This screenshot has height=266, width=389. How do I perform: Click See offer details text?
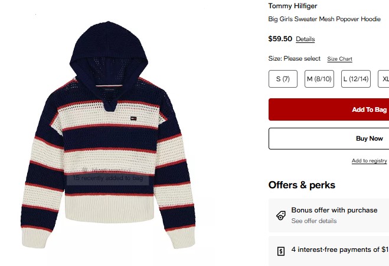(x=314, y=221)
